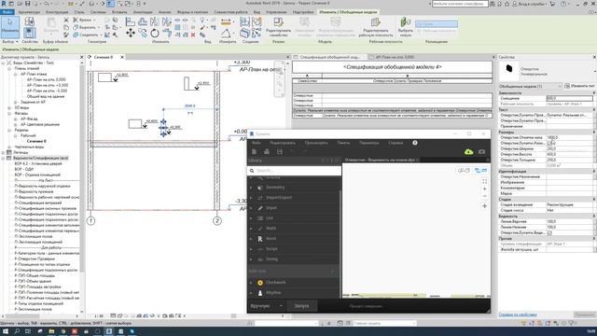The height and width of the screenshot is (336, 597).
Task: Close the Сечение 8 view tab
Action: click(x=122, y=57)
